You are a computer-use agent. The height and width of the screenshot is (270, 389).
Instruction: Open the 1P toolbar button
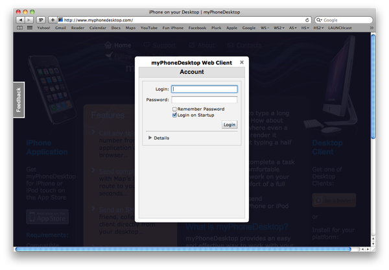[x=41, y=20]
